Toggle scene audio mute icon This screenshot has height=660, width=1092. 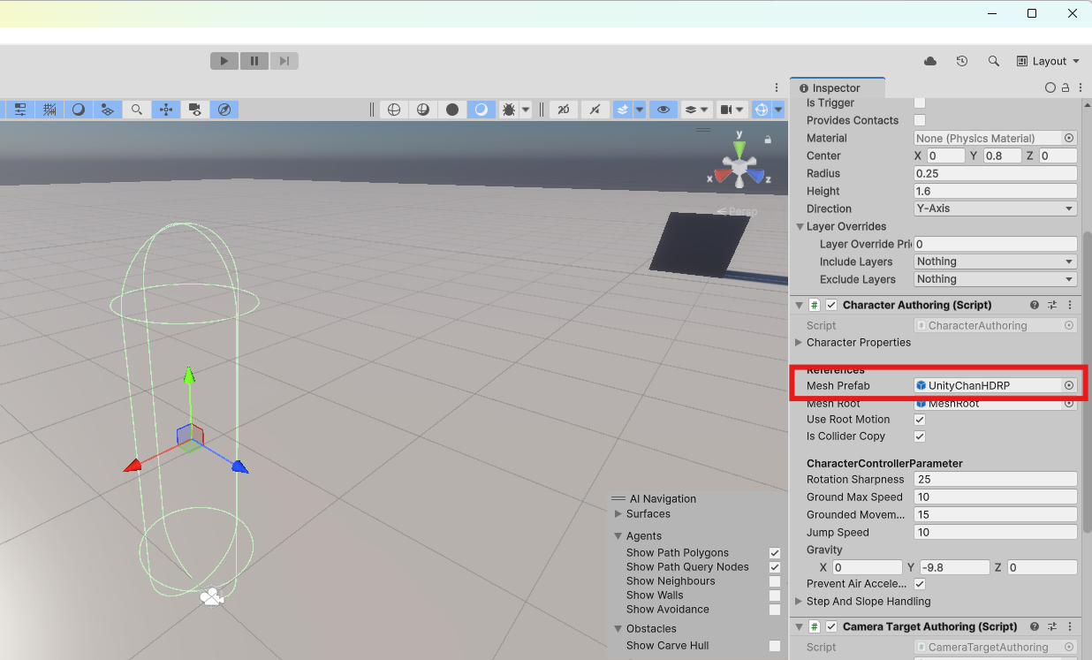point(595,110)
